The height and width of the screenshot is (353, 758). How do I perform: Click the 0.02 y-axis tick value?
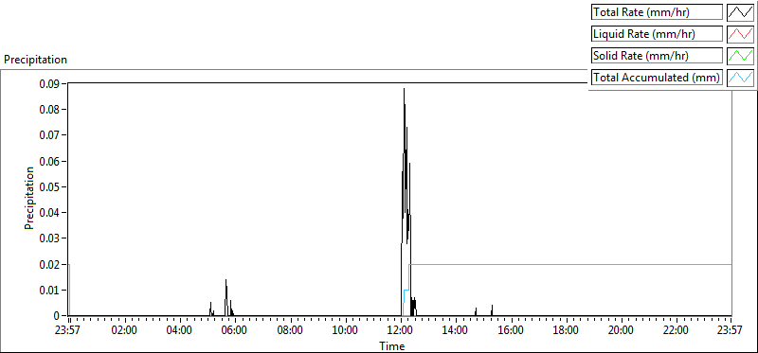pyautogui.click(x=50, y=265)
